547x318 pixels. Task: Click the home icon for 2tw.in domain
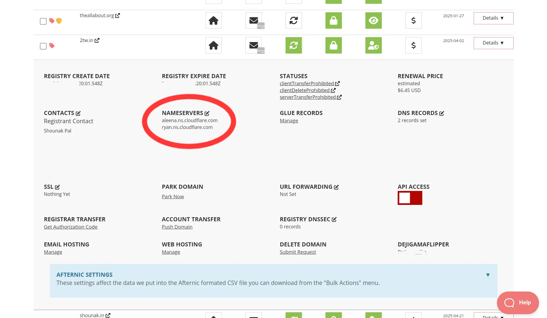tap(213, 45)
